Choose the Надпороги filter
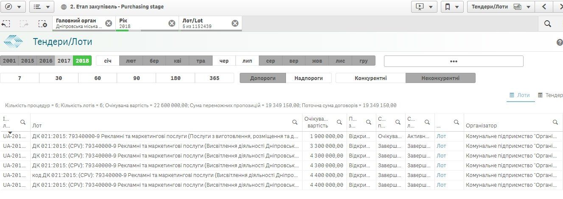This screenshot has height=199, width=563. pos(308,78)
